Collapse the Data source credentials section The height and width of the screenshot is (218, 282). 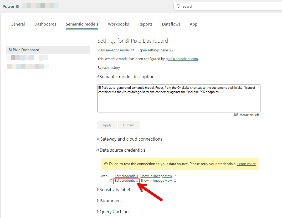98,150
